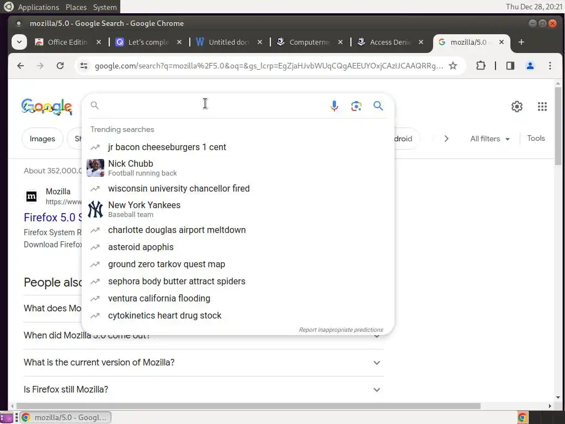Click the New York Yankees logo thumbnail
This screenshot has height=424, width=565.
pos(95,209)
